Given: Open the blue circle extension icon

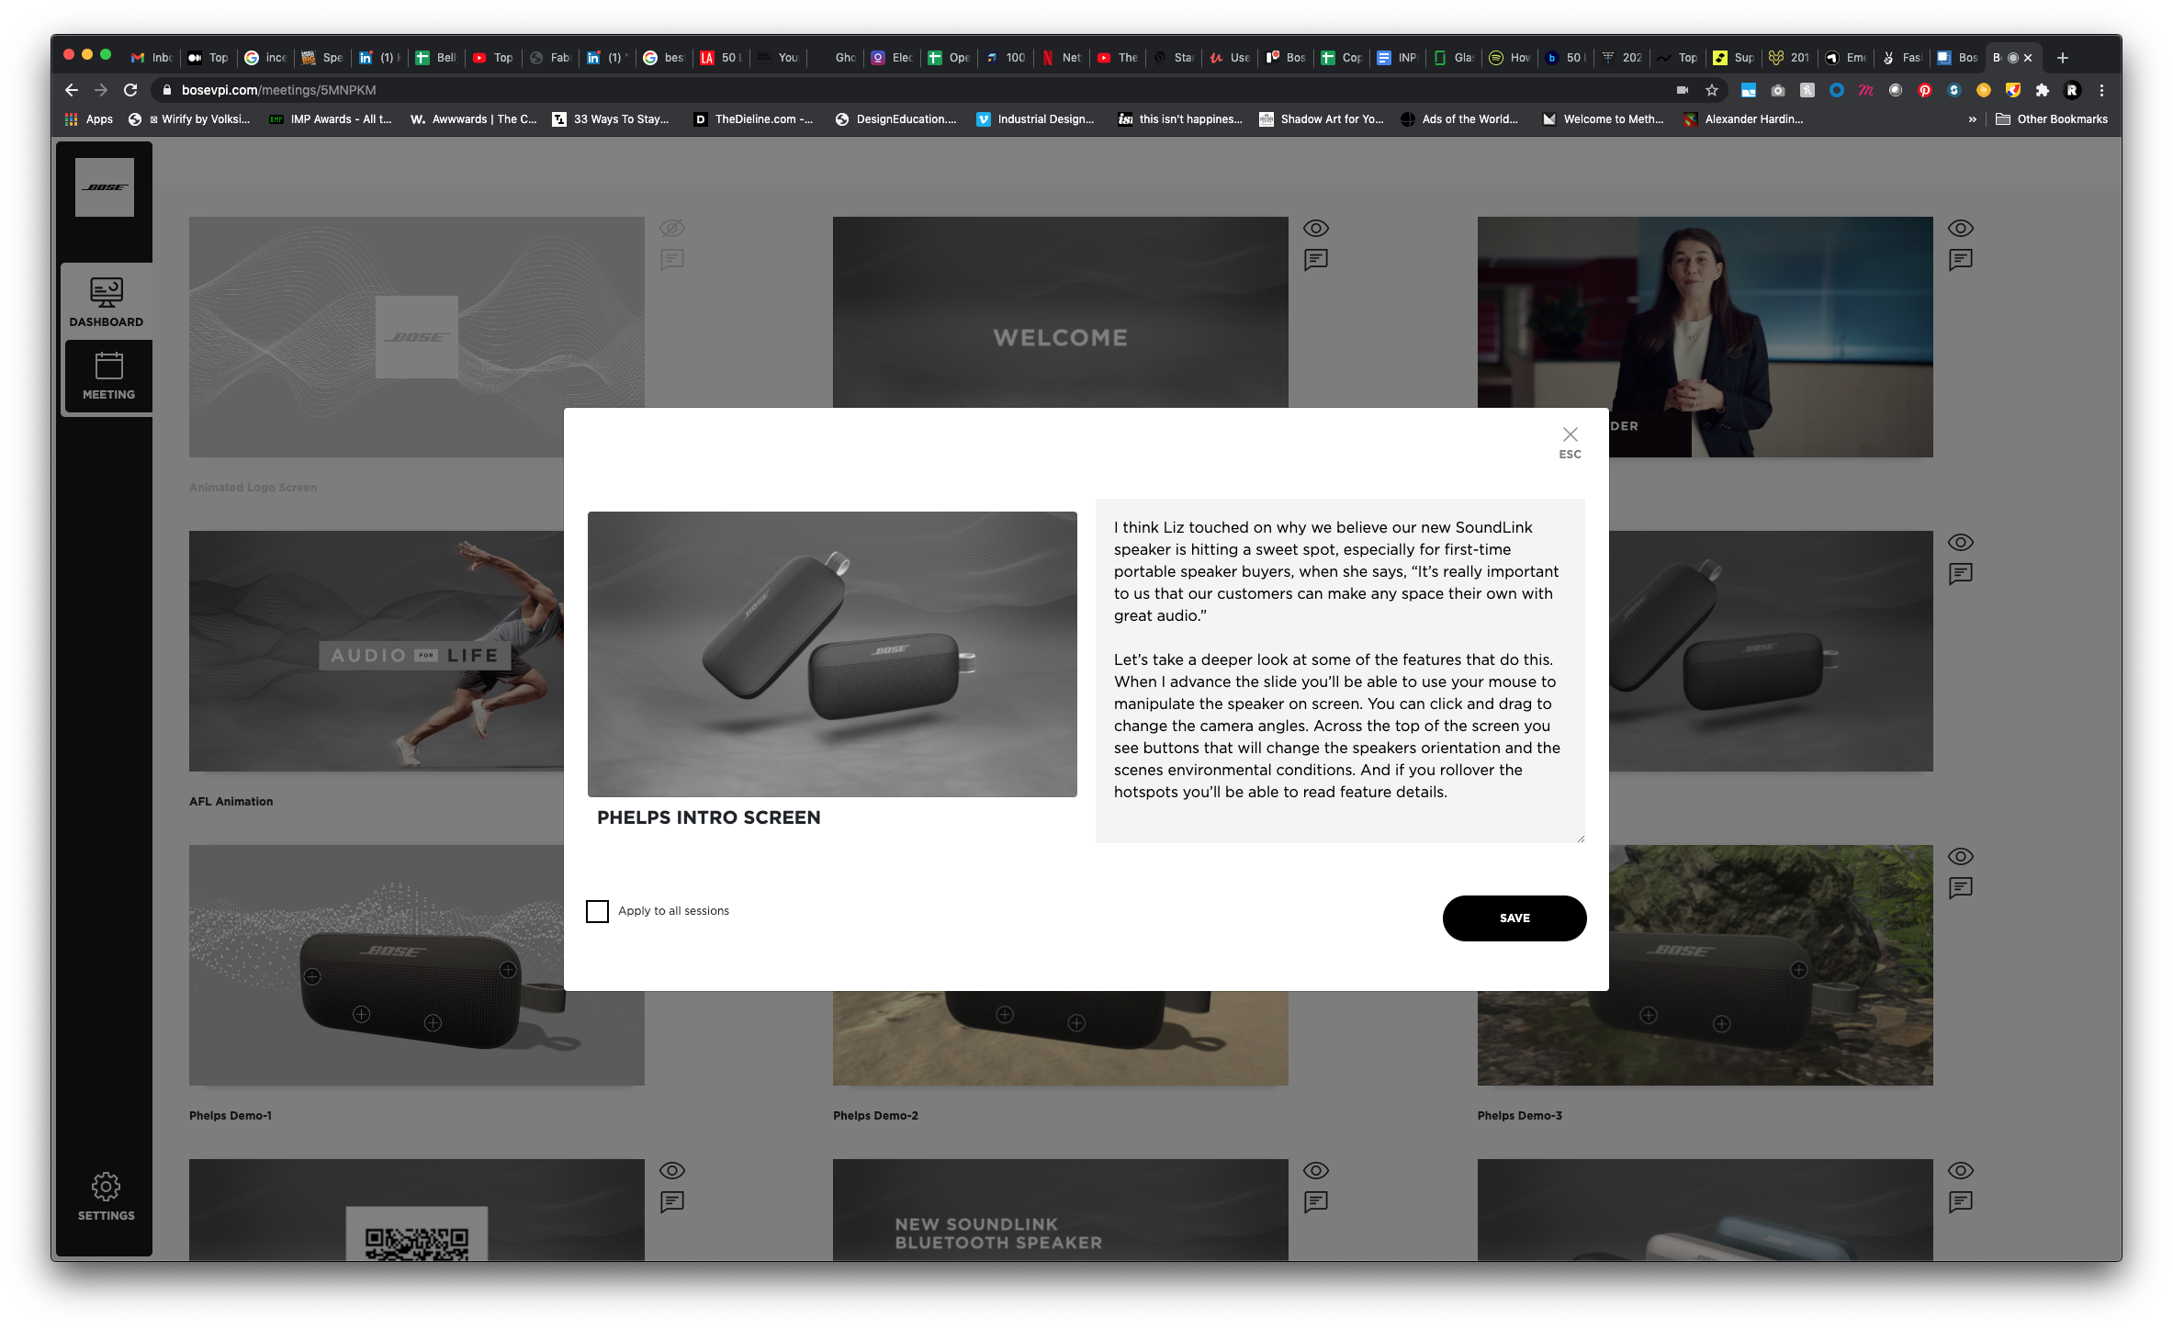Looking at the screenshot, I should coord(1837,90).
